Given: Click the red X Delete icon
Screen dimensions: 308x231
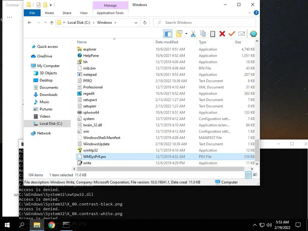Looking at the screenshot, I should tap(222, 34).
